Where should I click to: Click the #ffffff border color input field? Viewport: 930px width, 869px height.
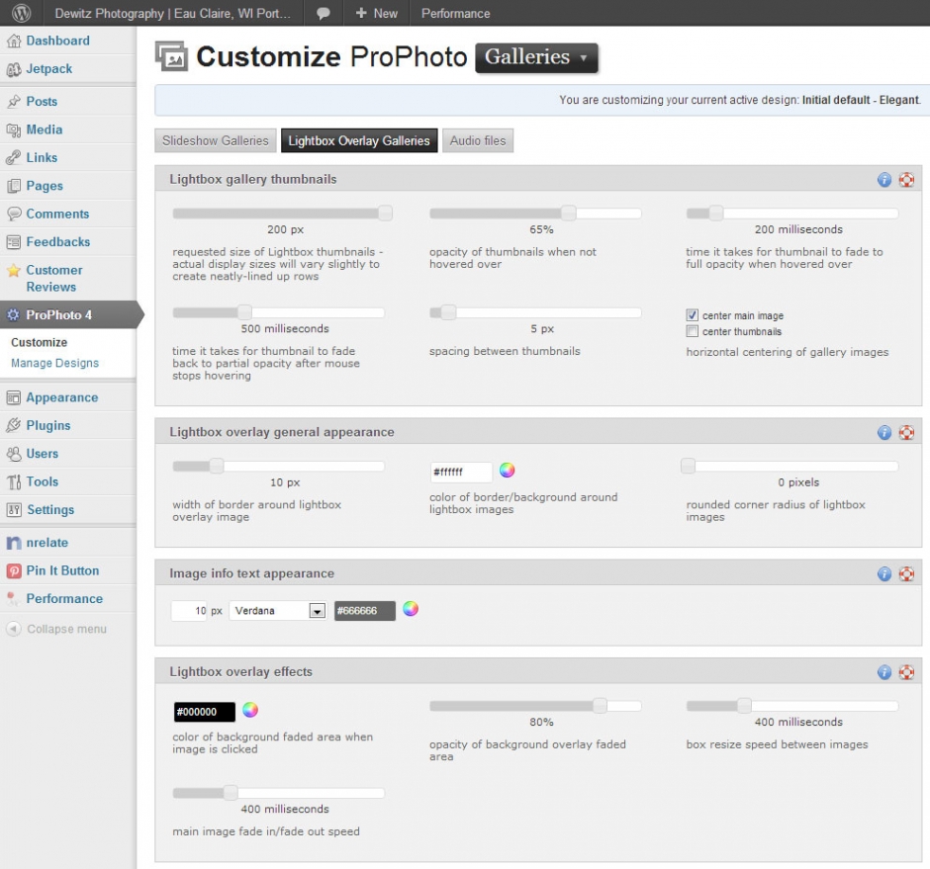pos(461,472)
